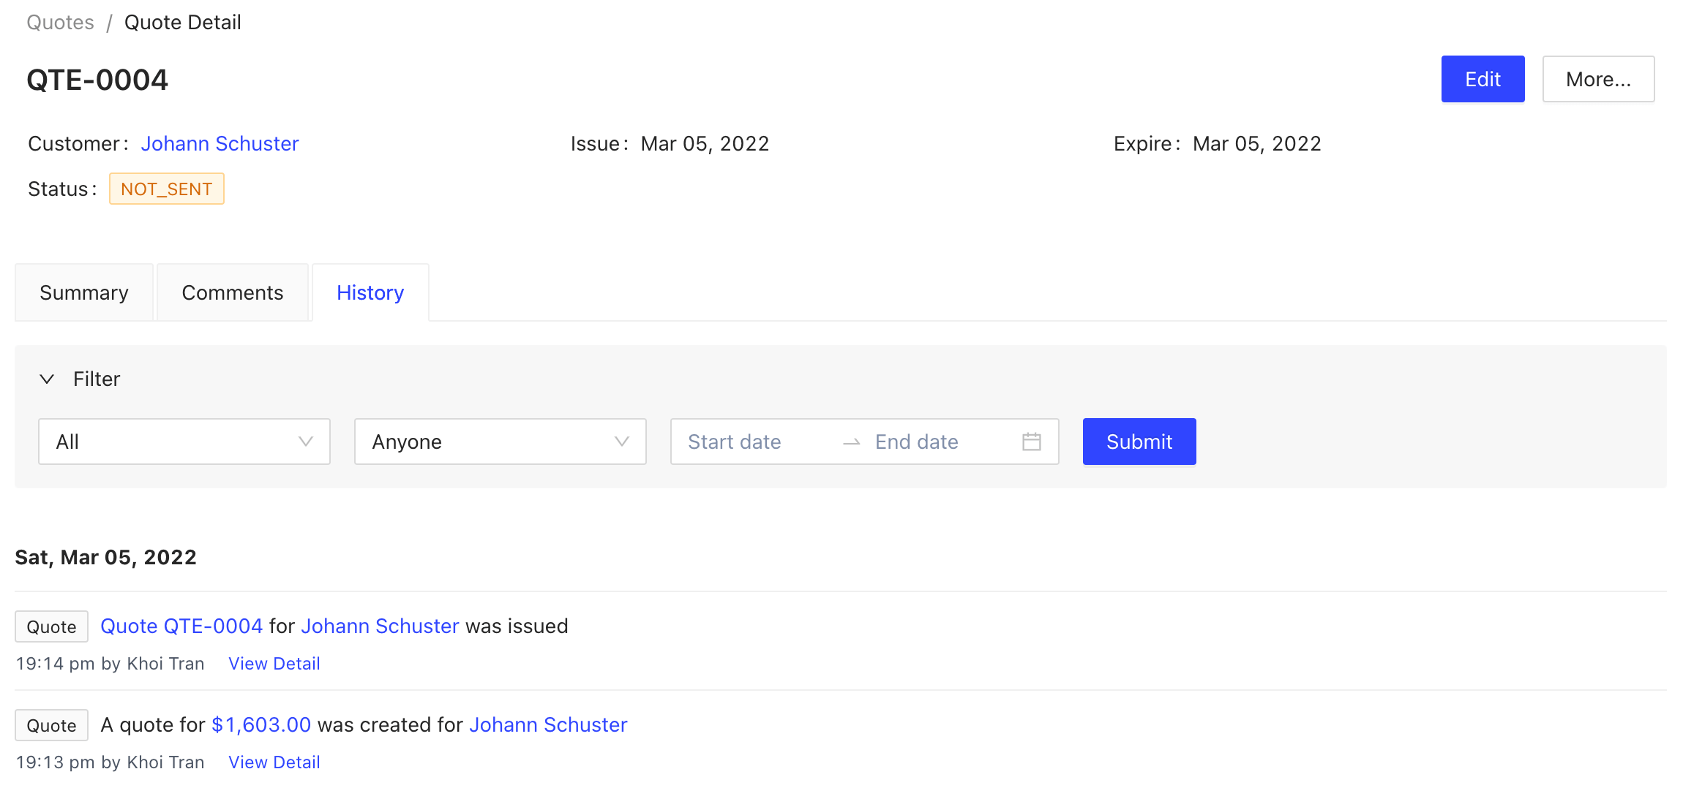
Task: Click the NOT_SENT status tag
Action: coord(167,189)
